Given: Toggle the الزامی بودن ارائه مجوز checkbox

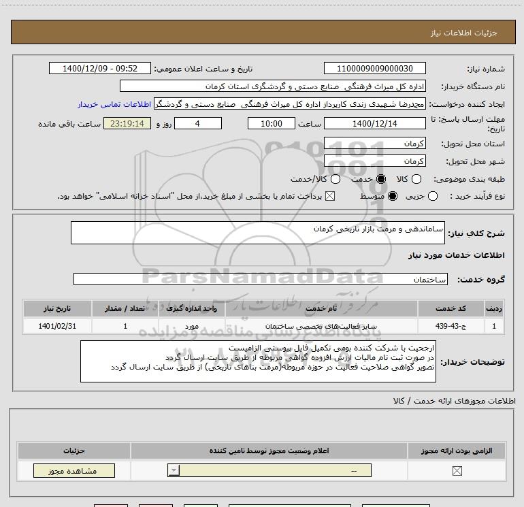Looking at the screenshot, I should pyautogui.click(x=457, y=471).
